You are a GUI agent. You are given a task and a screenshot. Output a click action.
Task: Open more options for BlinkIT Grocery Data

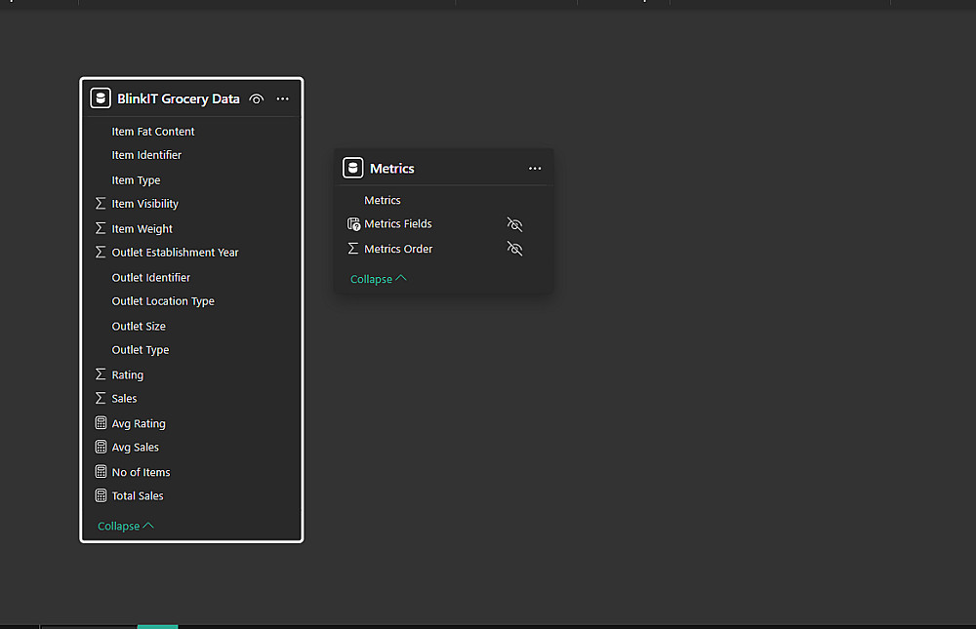click(x=283, y=98)
